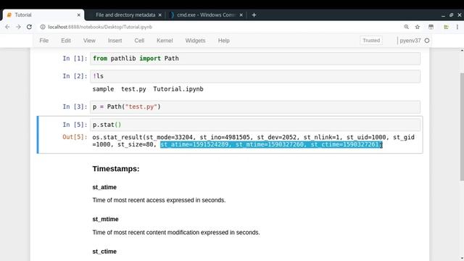464x261 pixels.
Task: Open the View menu
Action: (x=89, y=41)
